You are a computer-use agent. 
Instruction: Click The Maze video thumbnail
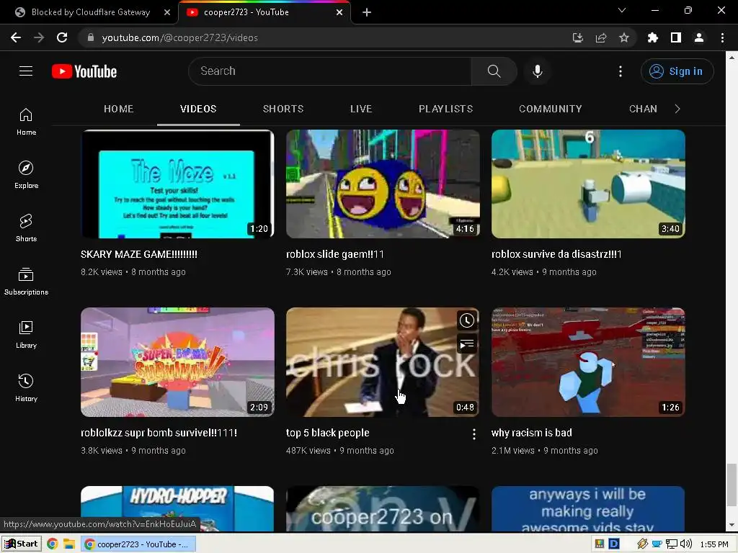pos(177,184)
